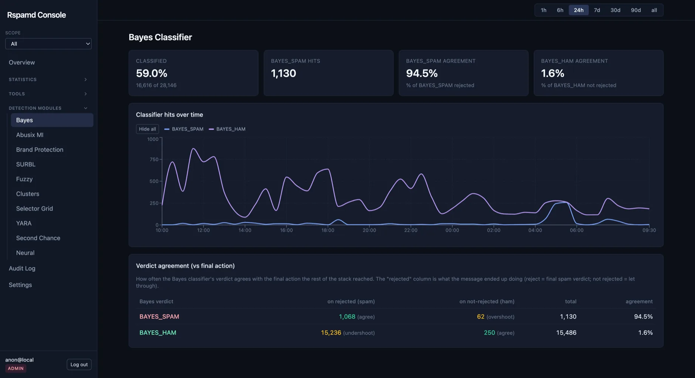Click the 1.6% BAYES_HAM agreement card value

click(x=553, y=73)
